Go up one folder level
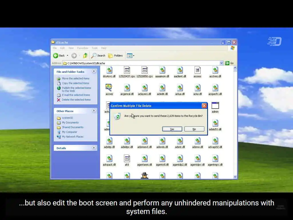The width and height of the screenshot is (293, 220). click(x=85, y=56)
